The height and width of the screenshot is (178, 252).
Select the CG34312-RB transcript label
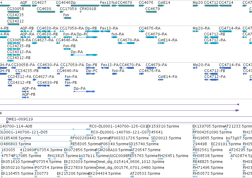19,58
